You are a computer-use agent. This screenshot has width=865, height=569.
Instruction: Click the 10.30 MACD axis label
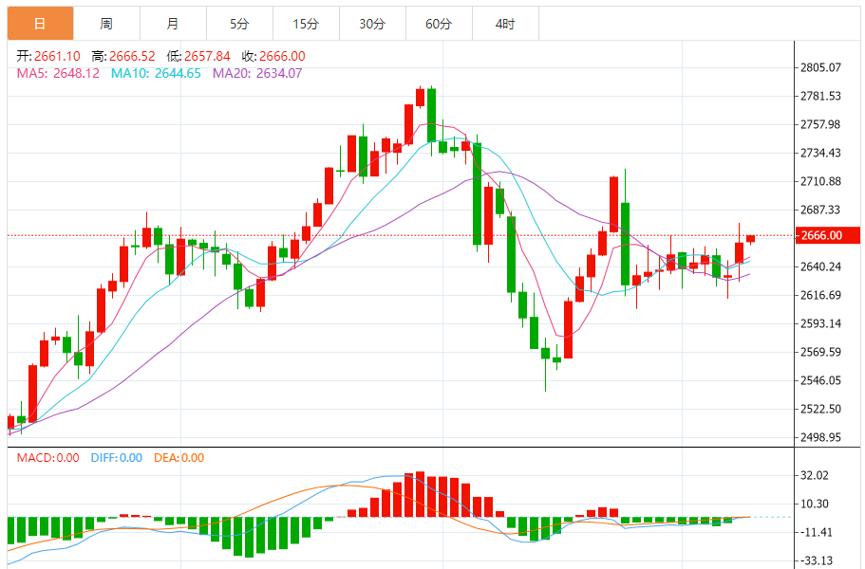815,504
